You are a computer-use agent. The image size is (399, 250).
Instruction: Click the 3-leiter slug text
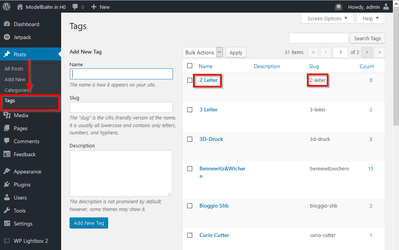318,109
